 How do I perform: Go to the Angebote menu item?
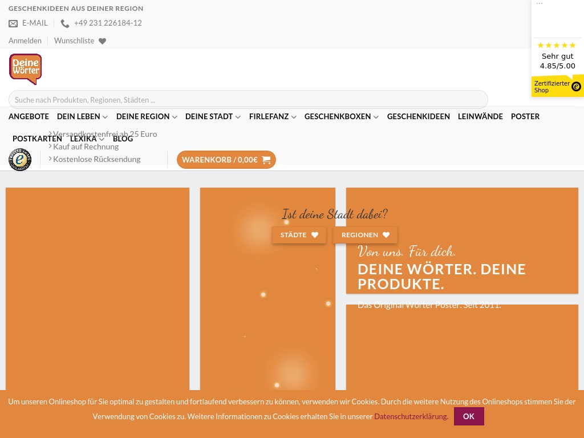(29, 116)
